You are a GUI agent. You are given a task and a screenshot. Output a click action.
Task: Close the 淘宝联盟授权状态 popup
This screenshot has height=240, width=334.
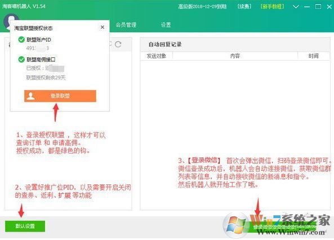pos(103,27)
